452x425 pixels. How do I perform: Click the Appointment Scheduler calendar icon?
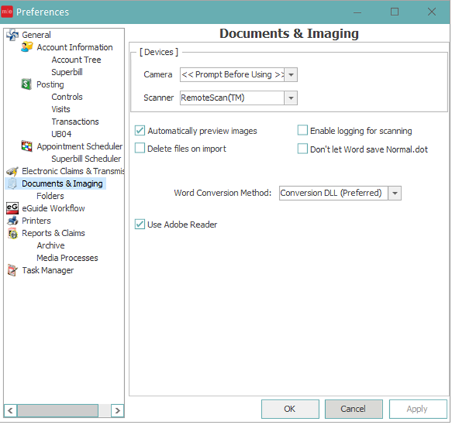[27, 147]
